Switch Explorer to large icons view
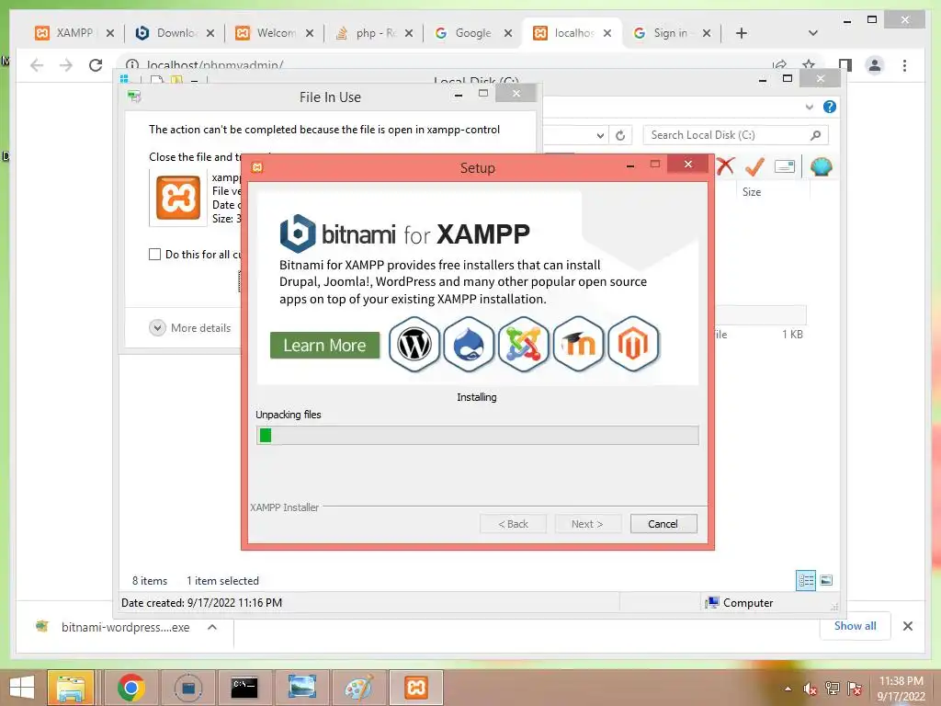 click(x=826, y=580)
